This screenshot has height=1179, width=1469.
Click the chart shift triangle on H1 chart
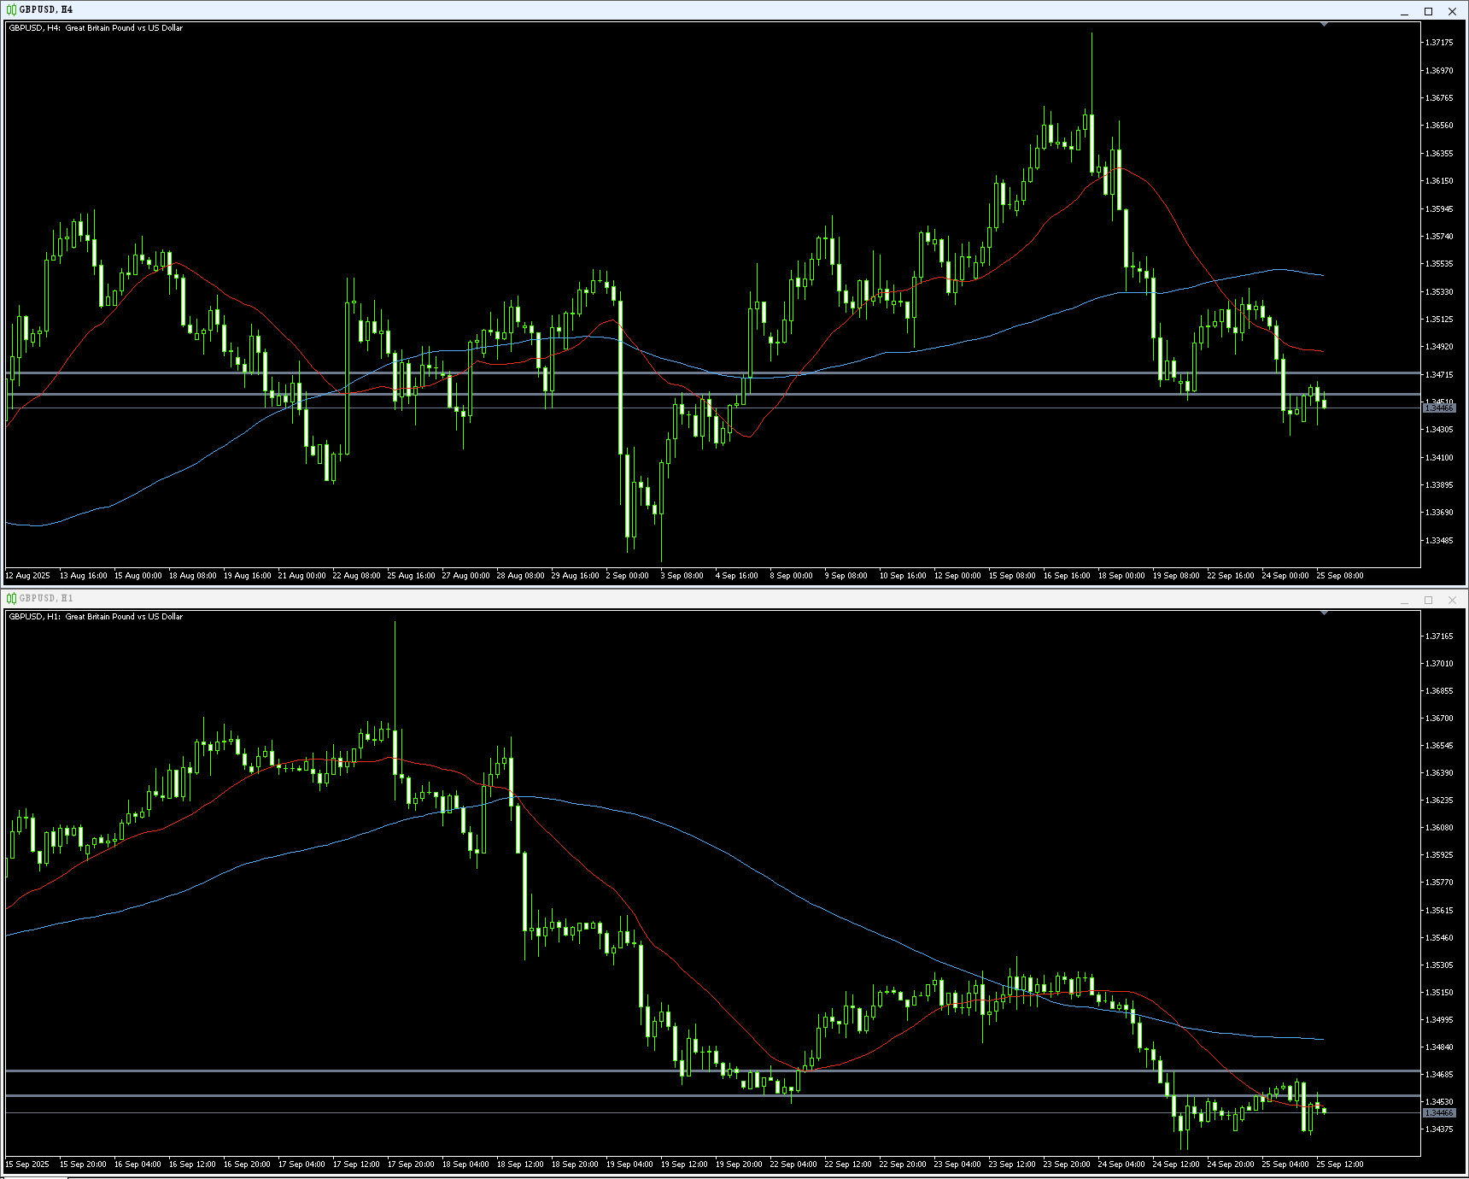(1324, 613)
